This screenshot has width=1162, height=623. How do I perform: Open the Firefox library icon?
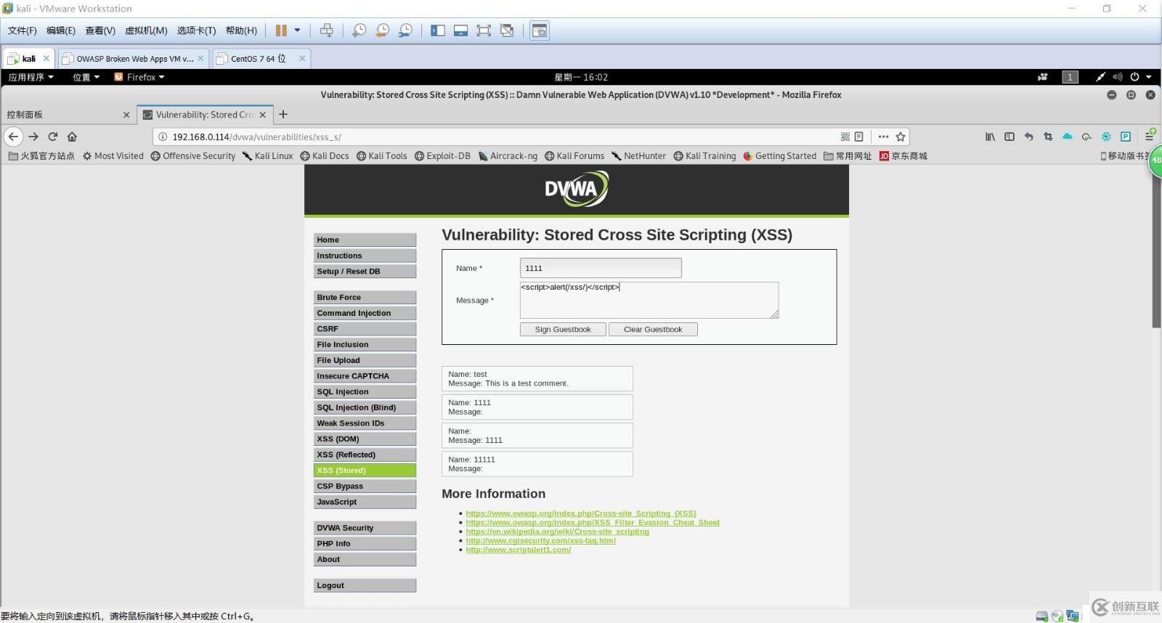point(990,137)
